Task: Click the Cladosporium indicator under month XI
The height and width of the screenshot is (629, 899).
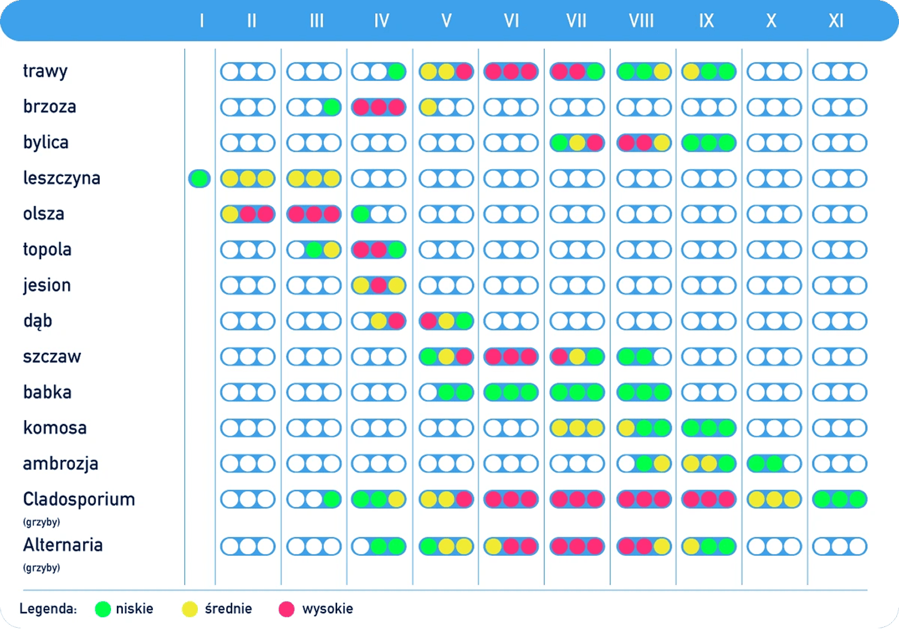Action: (x=840, y=500)
